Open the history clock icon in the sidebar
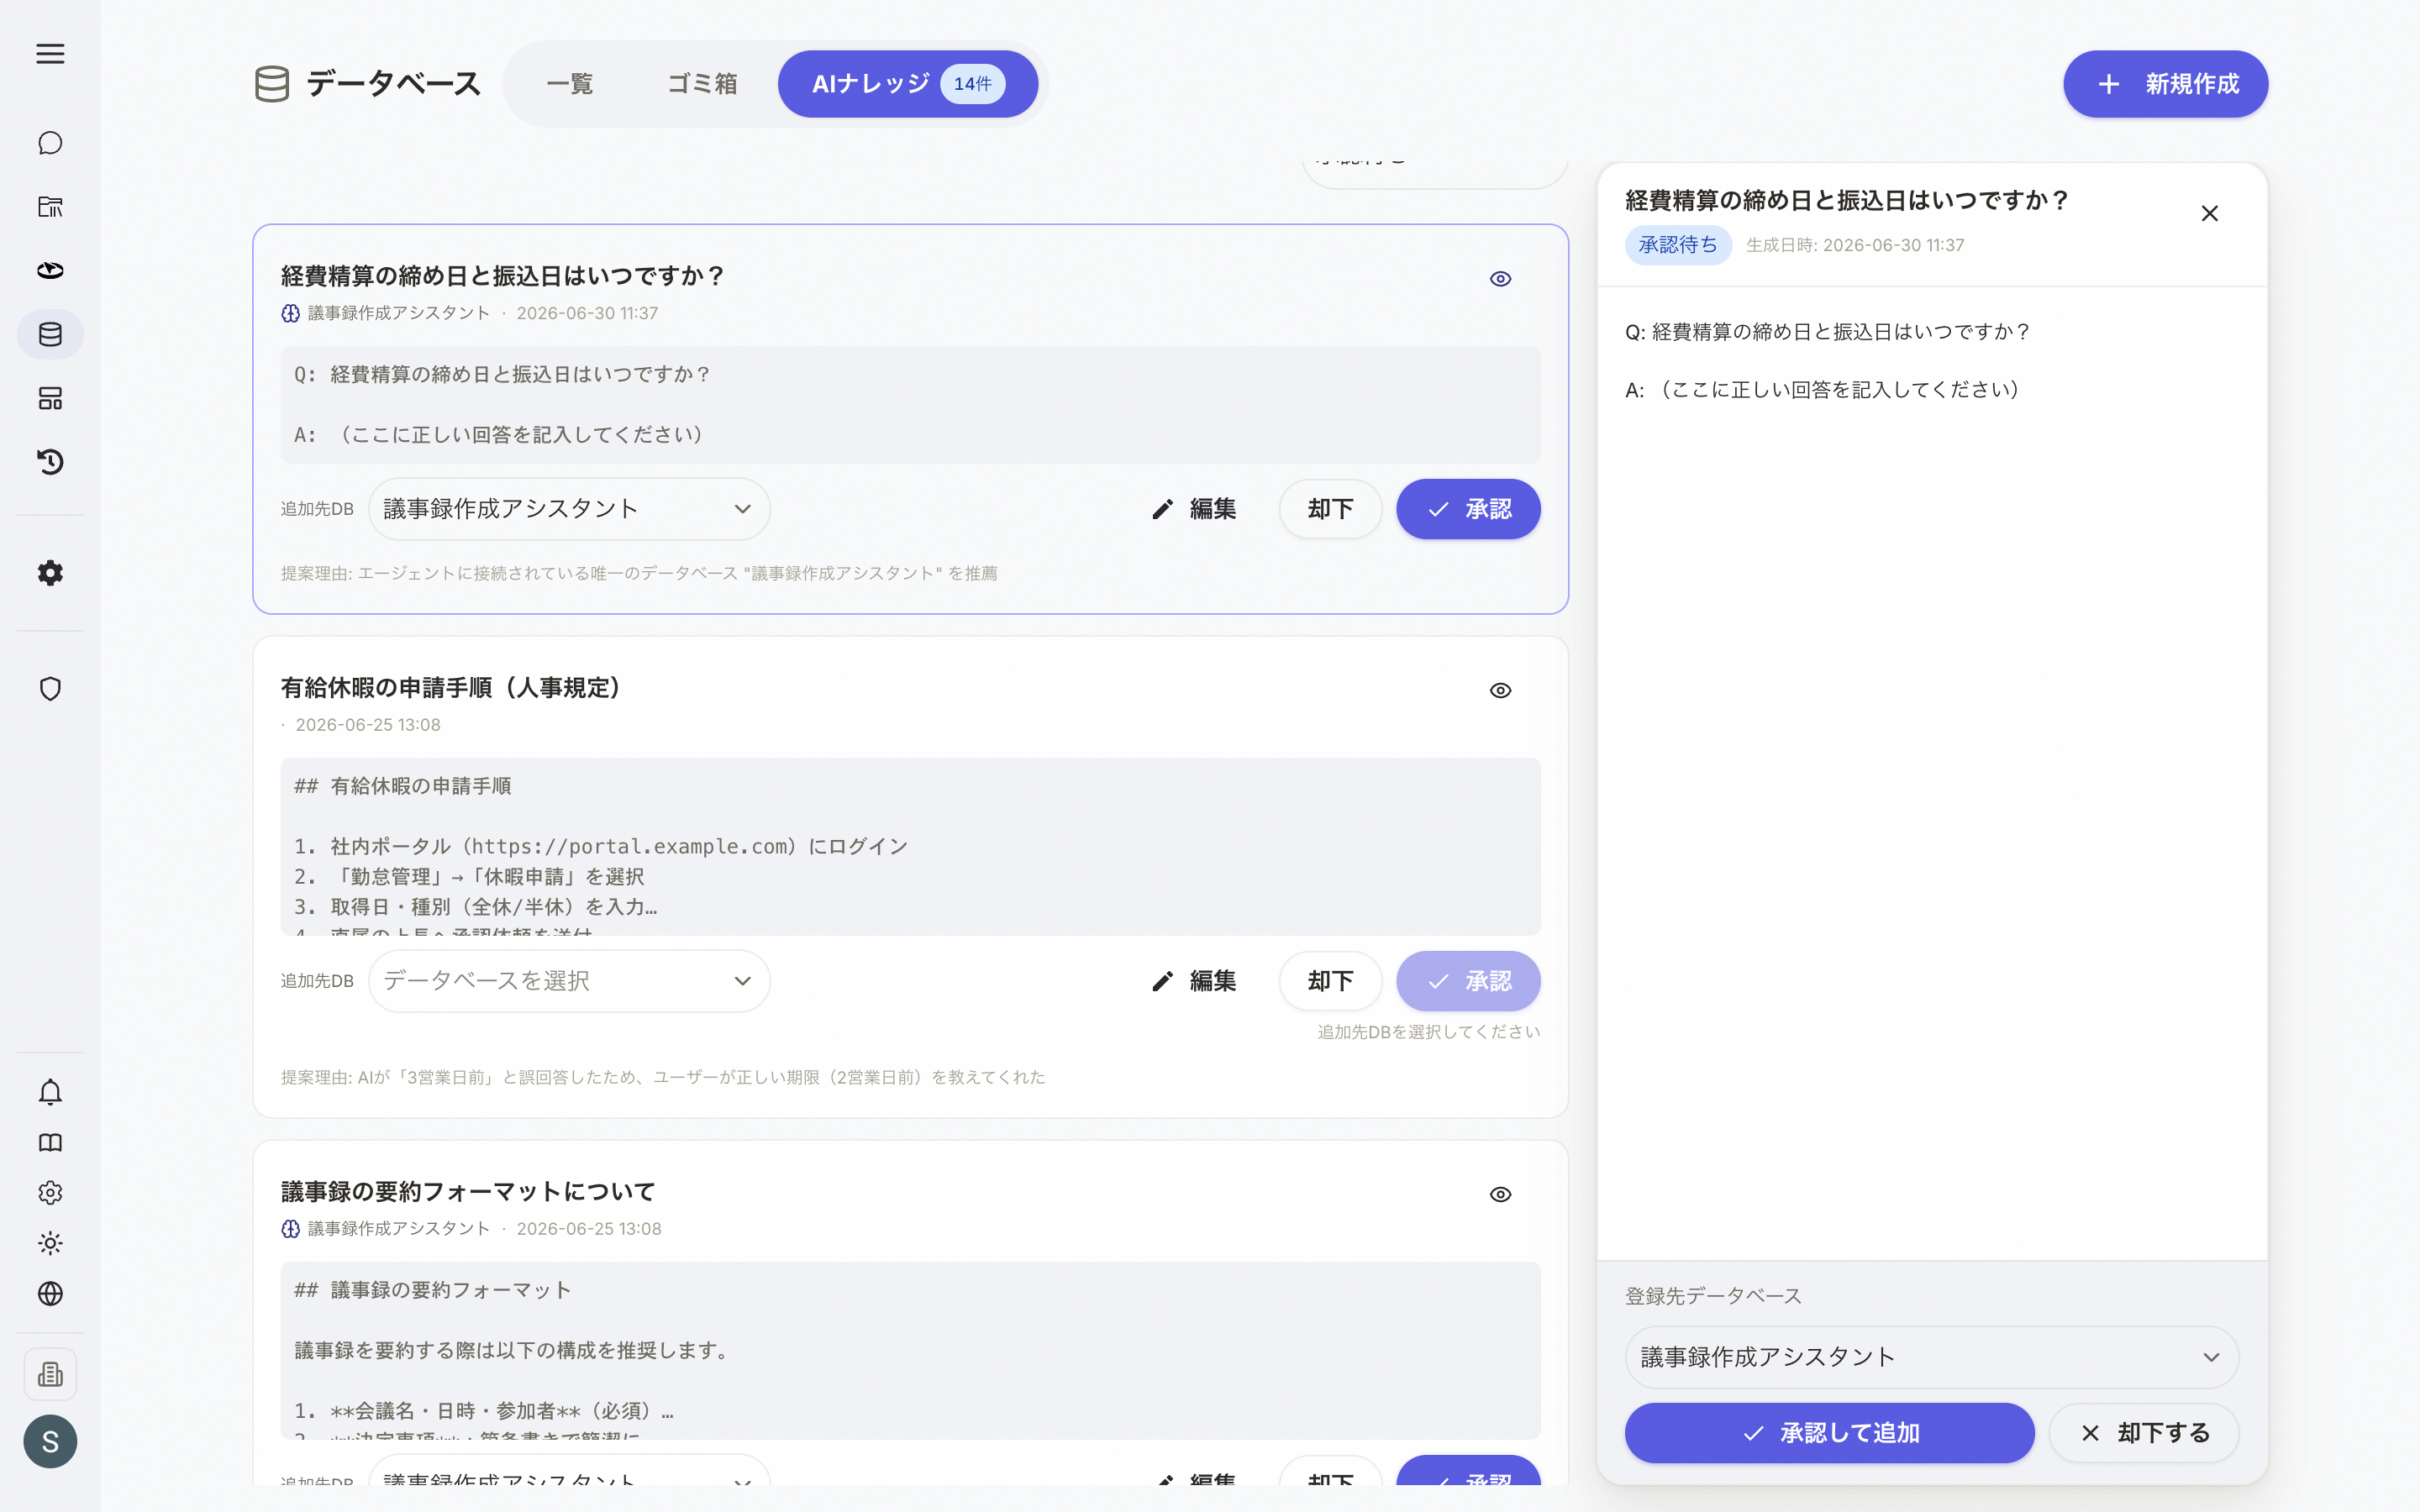Image resolution: width=2420 pixels, height=1512 pixels. 50,462
